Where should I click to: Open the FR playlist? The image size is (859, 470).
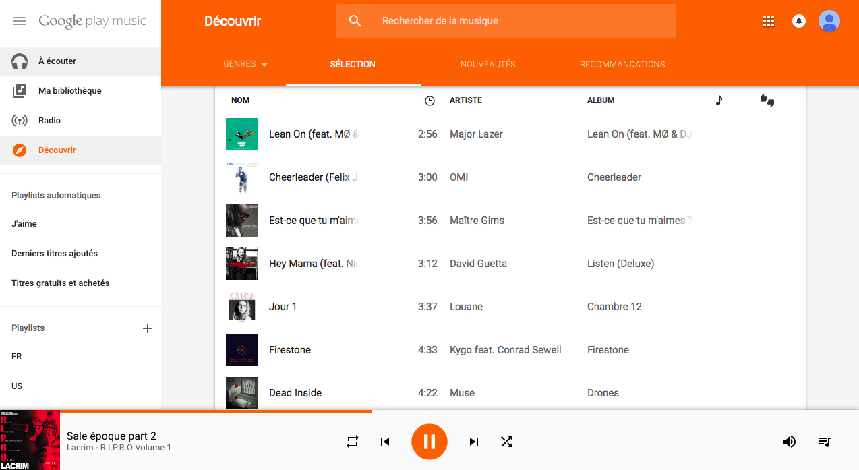(80, 357)
